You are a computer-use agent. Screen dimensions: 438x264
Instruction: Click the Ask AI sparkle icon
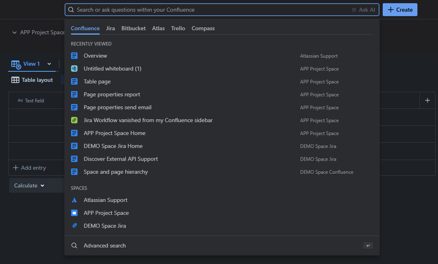click(x=354, y=10)
